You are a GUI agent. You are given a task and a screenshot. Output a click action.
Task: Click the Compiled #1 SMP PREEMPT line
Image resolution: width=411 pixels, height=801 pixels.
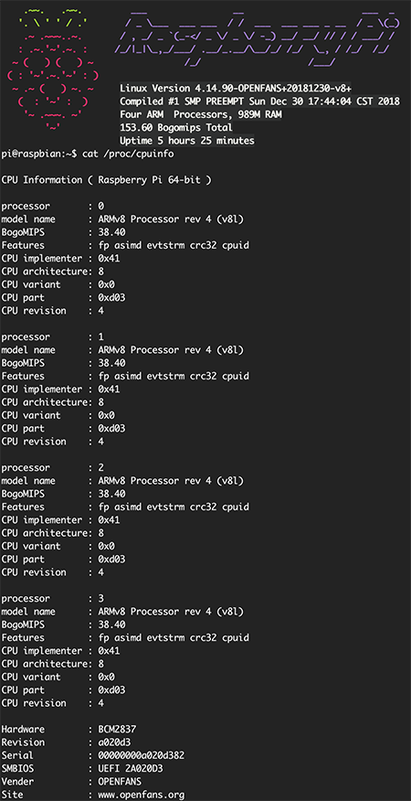260,101
